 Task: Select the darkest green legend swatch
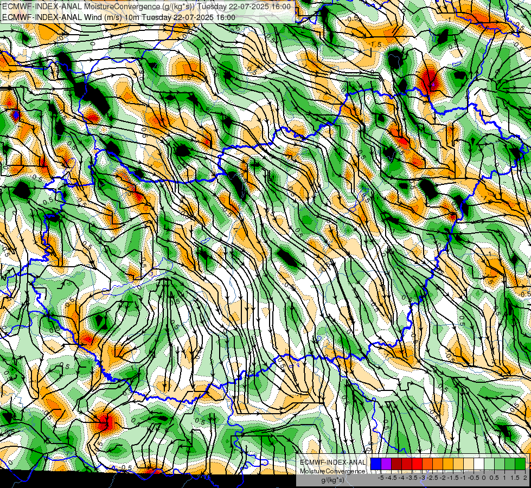(x=520, y=464)
